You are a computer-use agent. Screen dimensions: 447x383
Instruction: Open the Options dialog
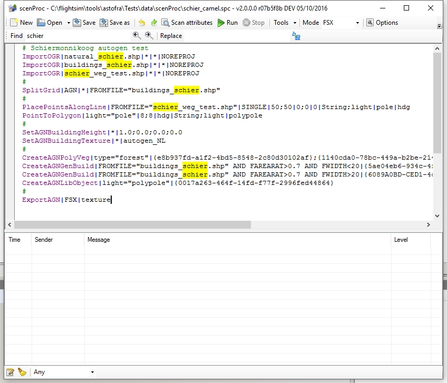click(382, 23)
